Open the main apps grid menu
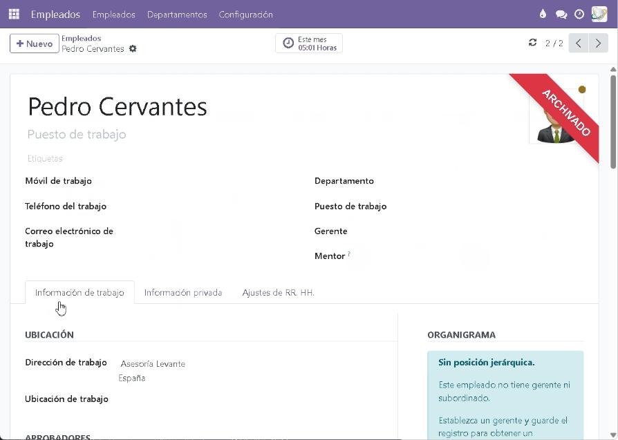 click(14, 14)
